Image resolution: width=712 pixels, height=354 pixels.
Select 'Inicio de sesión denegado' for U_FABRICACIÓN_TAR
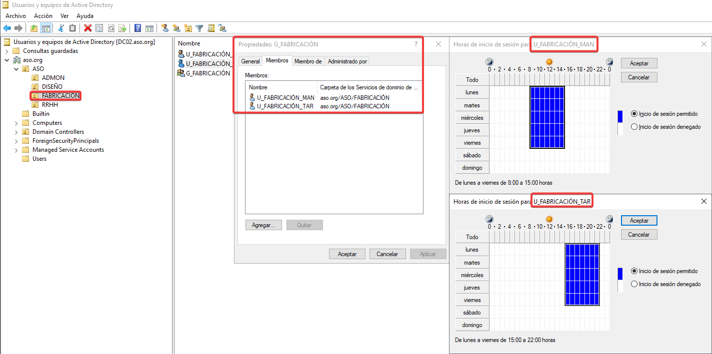[634, 284]
